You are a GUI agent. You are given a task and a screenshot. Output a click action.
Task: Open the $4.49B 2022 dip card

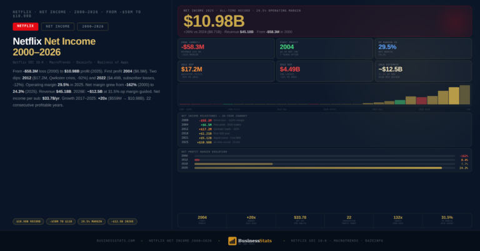(324, 71)
